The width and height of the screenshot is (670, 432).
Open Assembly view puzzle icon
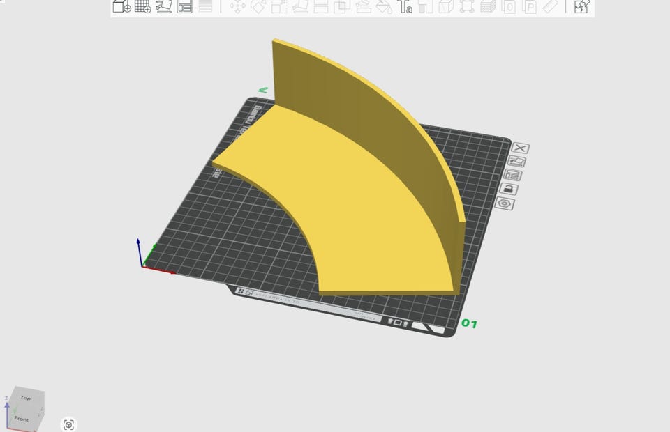pos(581,6)
